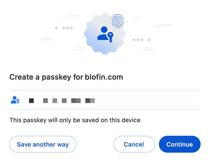
Task: Click the gray password dots right of badge
Action: coord(141,40)
